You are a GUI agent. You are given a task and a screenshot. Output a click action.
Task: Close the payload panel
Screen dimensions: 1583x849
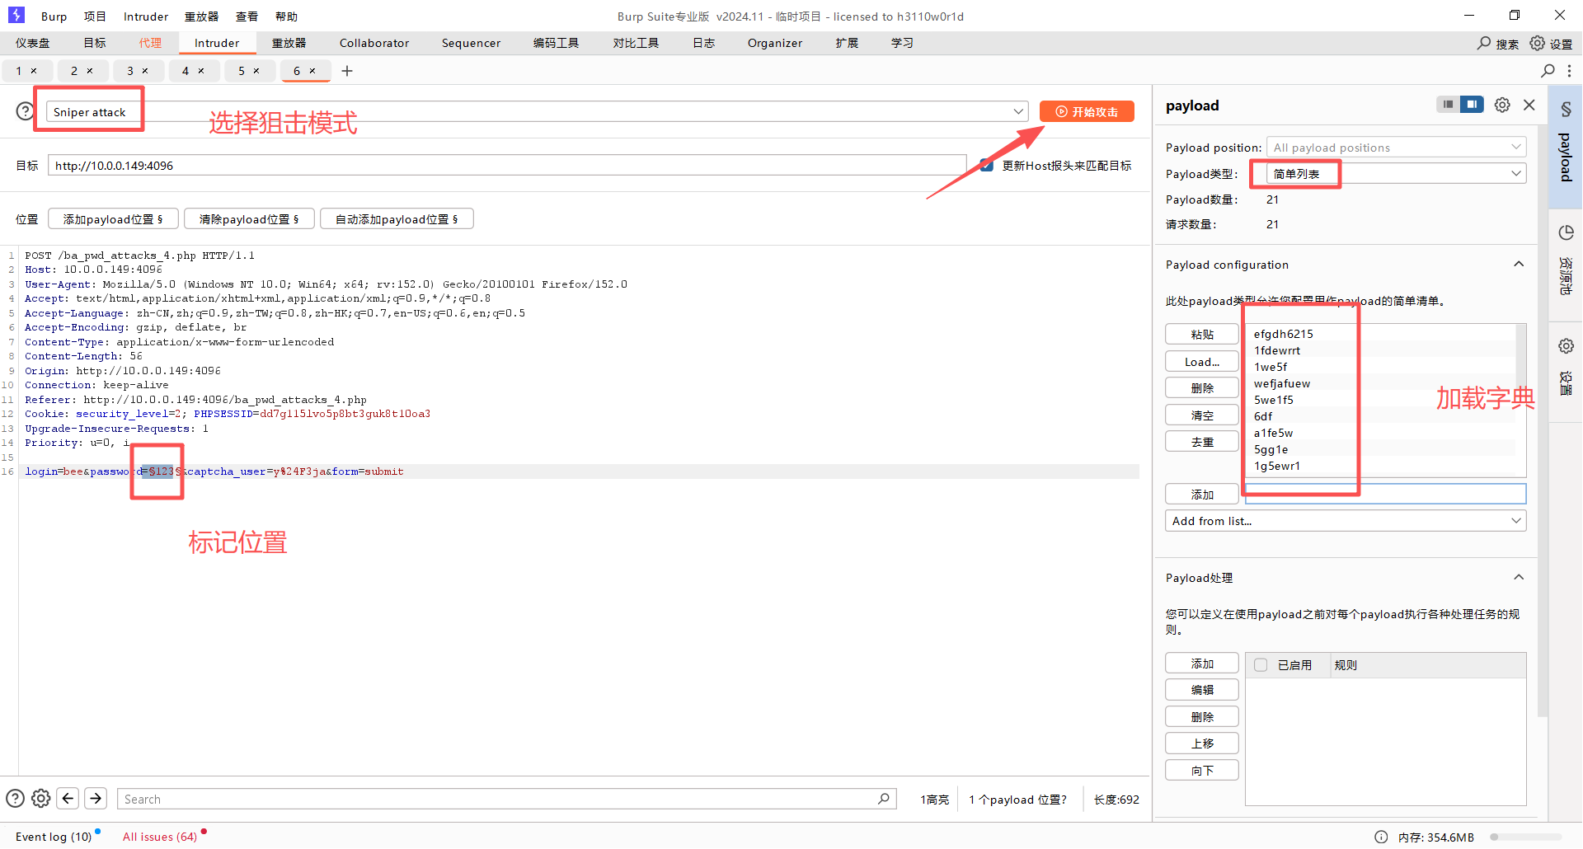point(1529,105)
